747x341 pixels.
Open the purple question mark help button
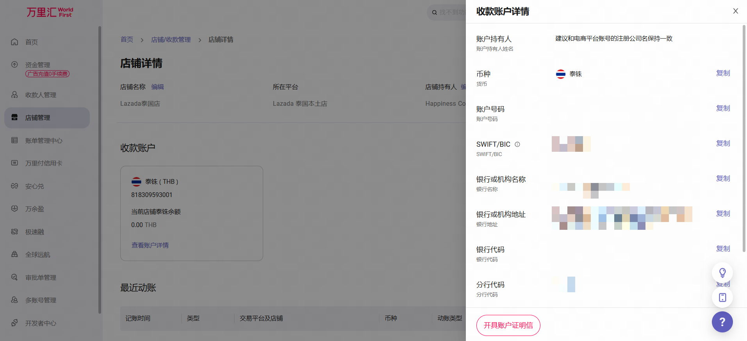coord(722,322)
